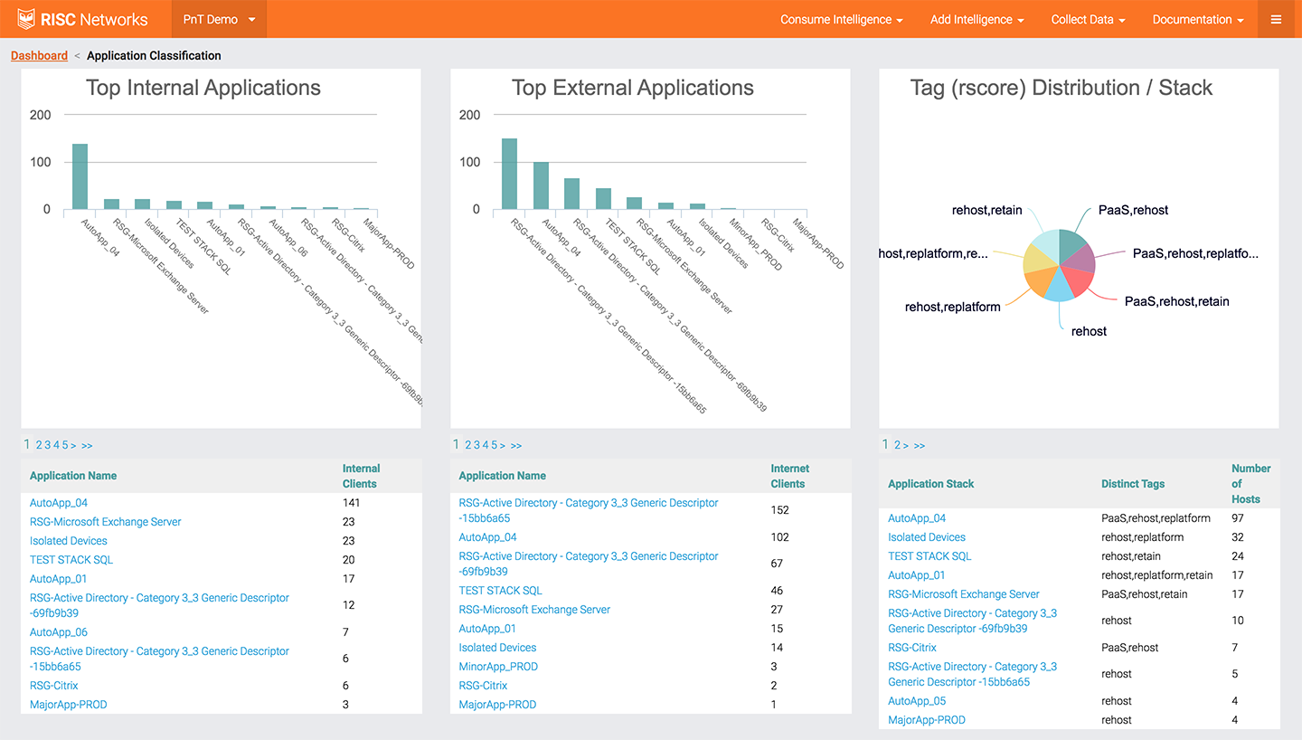This screenshot has width=1302, height=740.
Task: Open RSG-Citrix in Internet Clients table
Action: [484, 686]
